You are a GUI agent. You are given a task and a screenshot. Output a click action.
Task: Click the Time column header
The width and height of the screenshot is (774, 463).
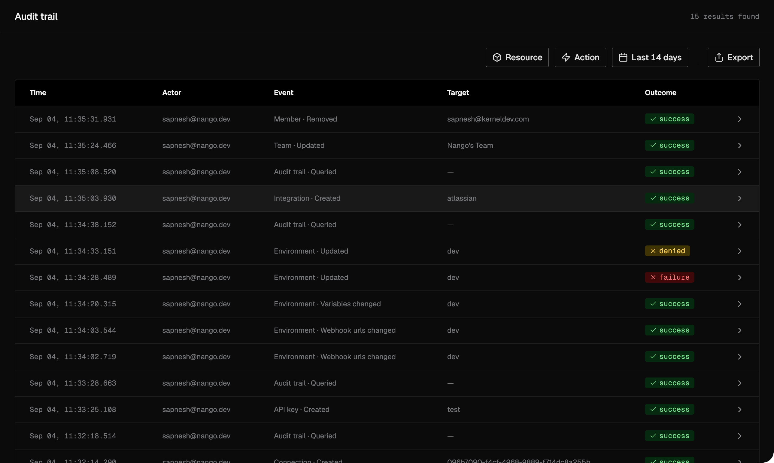click(x=38, y=93)
